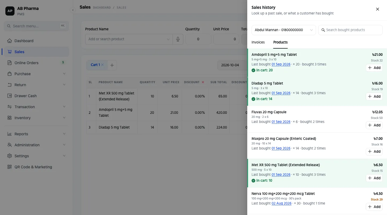This screenshot has width=387, height=215.
Task: Click the DASHBOARD breadcrumb link
Action: [x=102, y=8]
